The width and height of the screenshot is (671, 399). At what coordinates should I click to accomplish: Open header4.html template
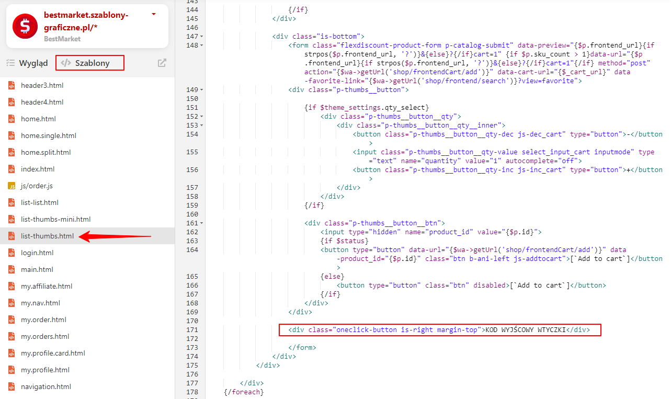[x=42, y=102]
